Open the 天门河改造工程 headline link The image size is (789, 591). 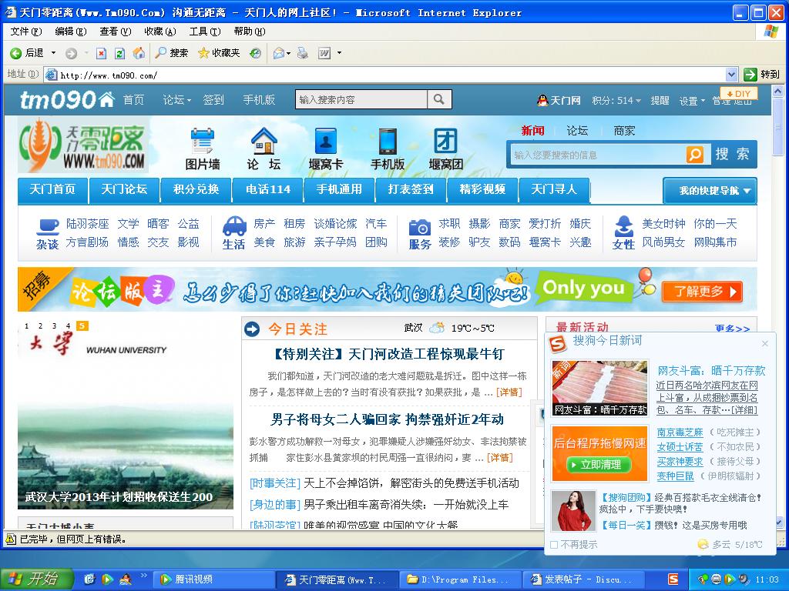coord(388,354)
